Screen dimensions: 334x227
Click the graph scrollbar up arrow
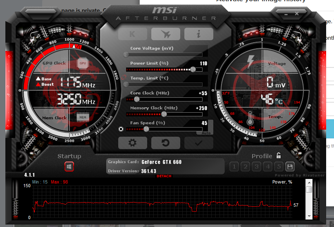[x=309, y=183]
